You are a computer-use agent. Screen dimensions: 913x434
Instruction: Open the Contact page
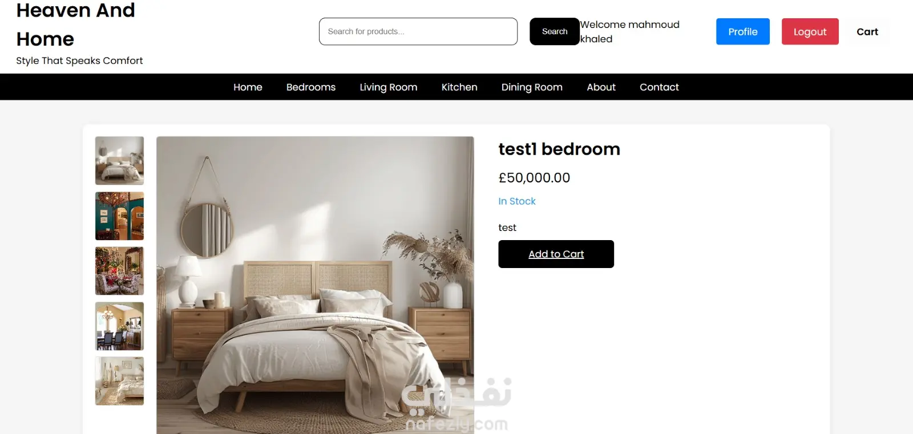coord(659,87)
